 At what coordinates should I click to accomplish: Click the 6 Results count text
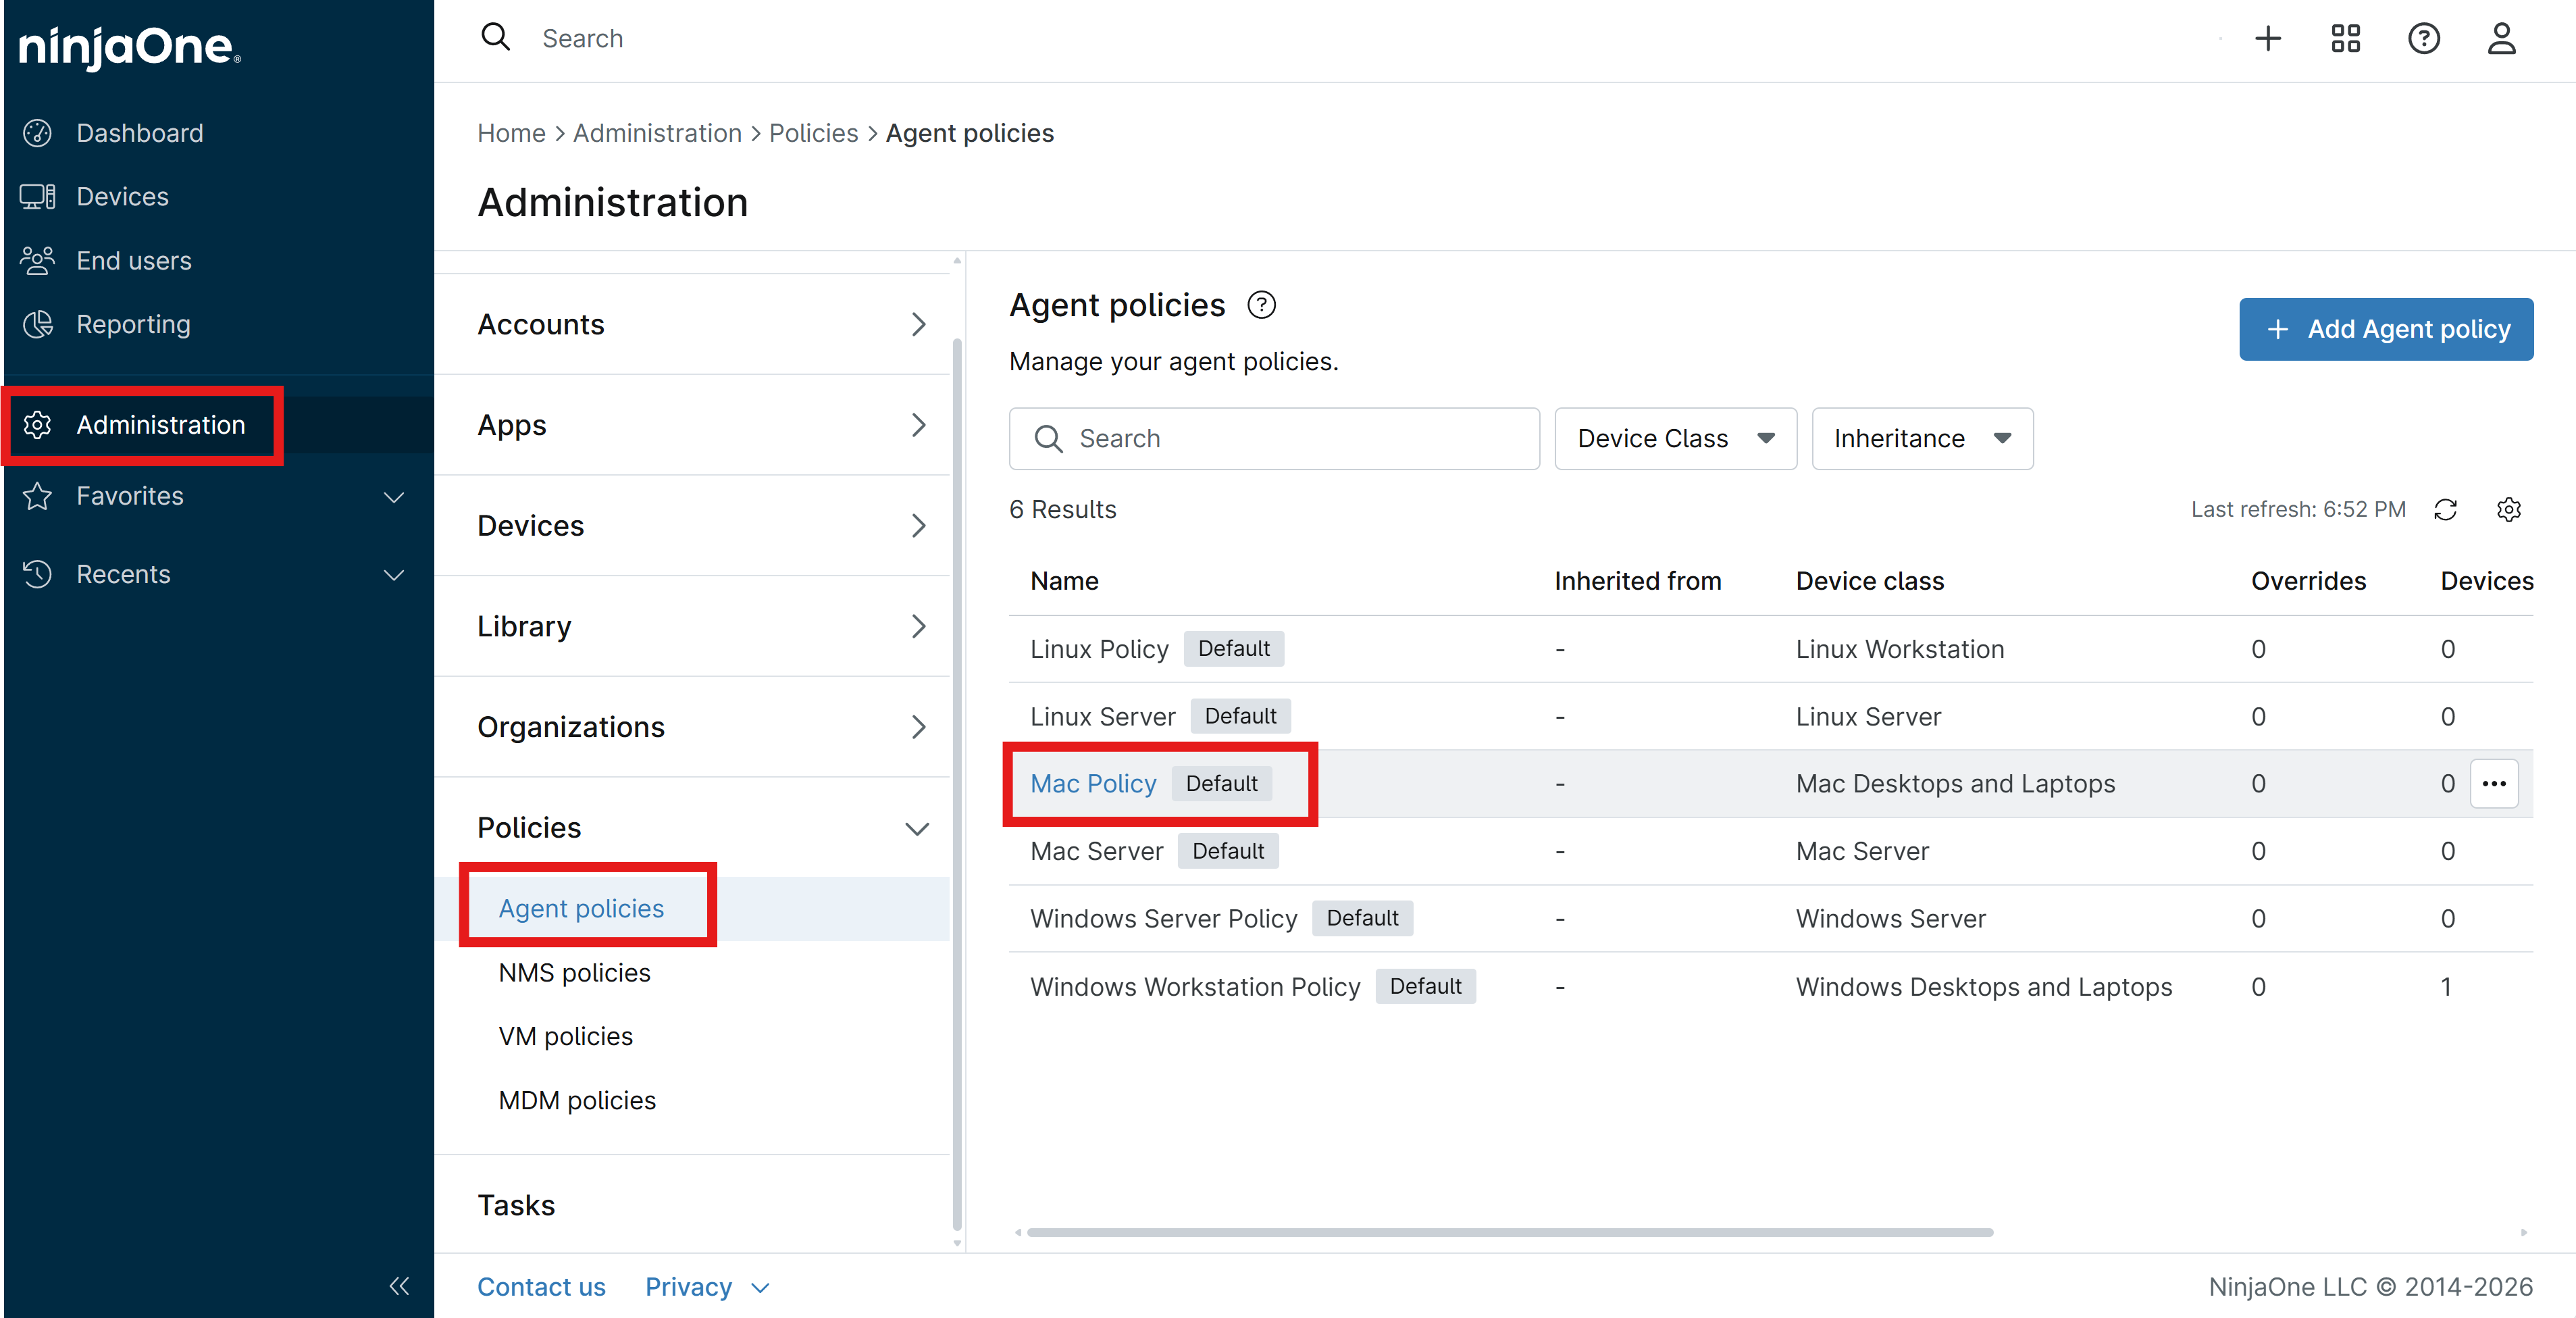pos(1062,510)
